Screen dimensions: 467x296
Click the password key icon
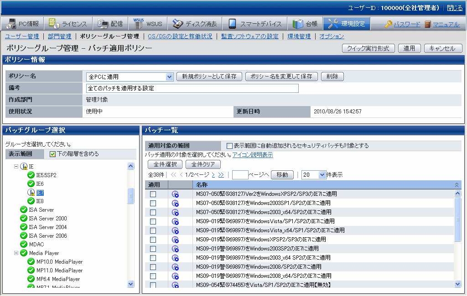389,24
